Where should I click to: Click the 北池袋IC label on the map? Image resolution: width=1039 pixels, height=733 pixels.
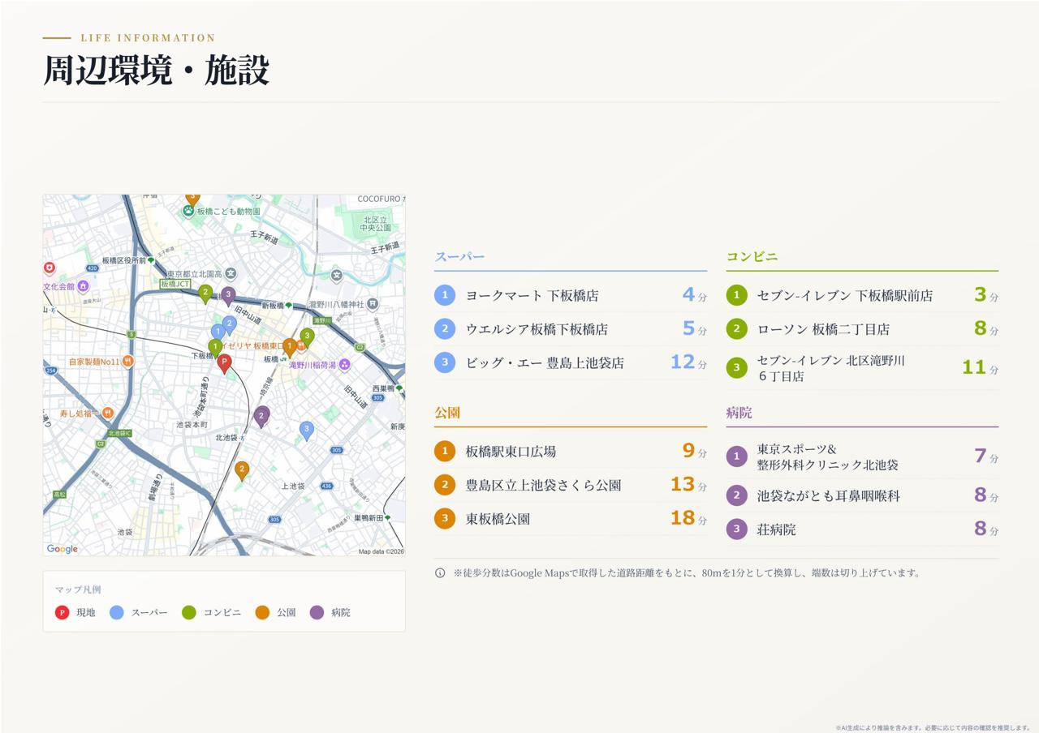pos(119,433)
